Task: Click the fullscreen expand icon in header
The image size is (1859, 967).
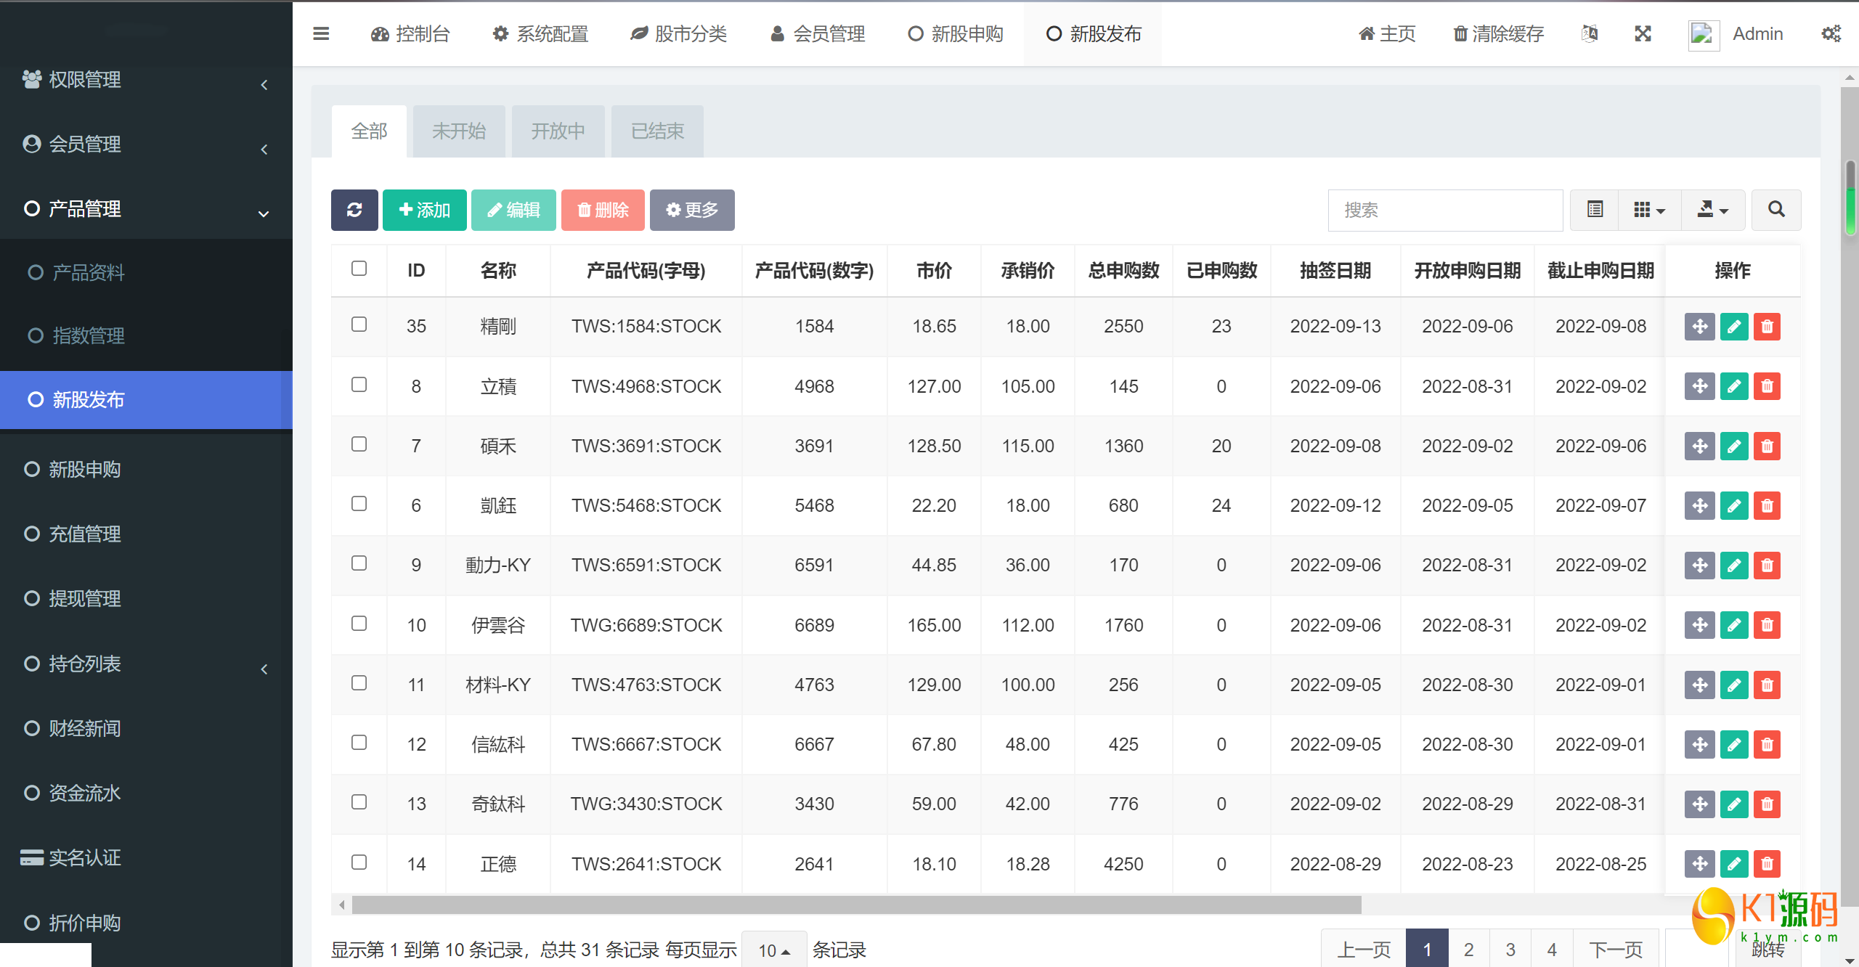Action: tap(1643, 33)
